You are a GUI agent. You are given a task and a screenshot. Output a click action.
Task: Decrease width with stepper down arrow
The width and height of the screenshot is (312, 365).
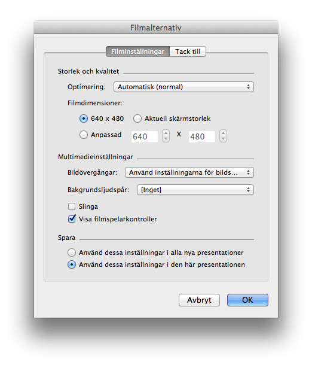click(x=166, y=139)
